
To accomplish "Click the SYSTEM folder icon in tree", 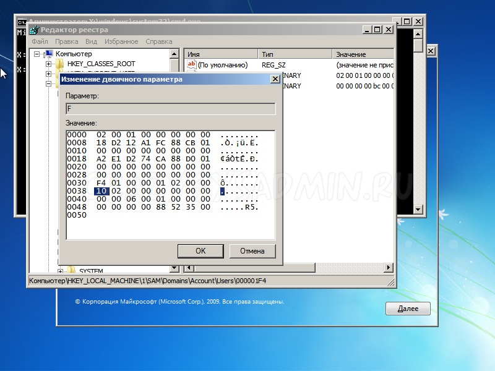I will (72, 270).
